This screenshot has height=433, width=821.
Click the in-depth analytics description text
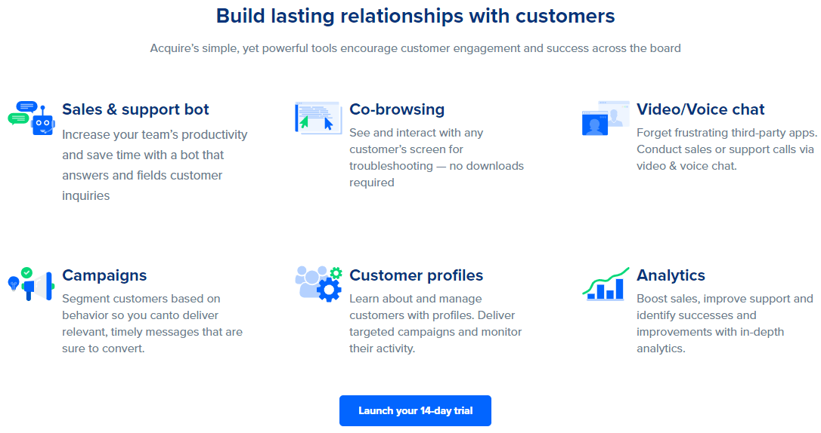[x=725, y=324]
